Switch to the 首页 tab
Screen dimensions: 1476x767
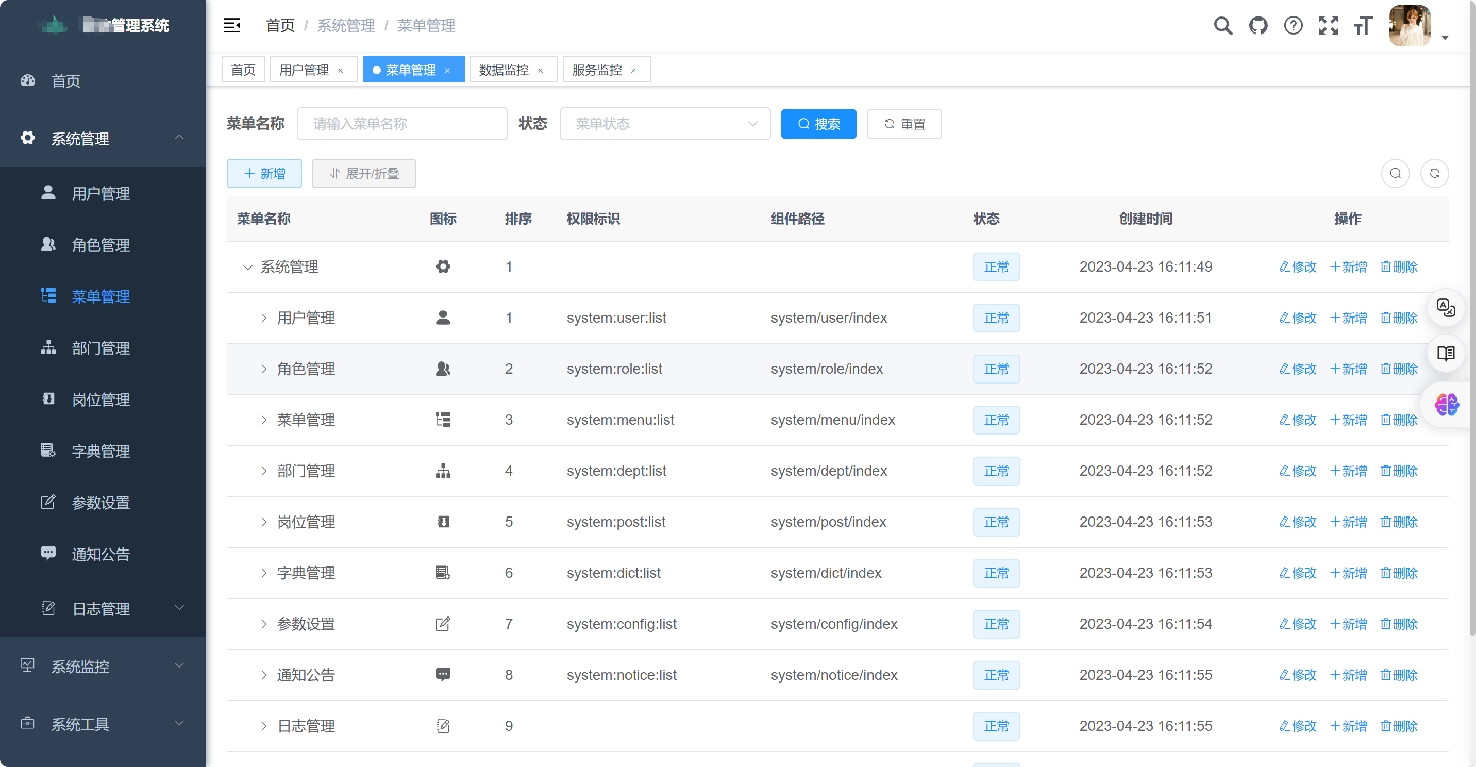[243, 70]
